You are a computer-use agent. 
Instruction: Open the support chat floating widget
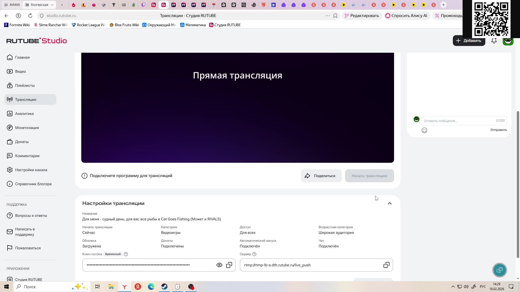499,270
